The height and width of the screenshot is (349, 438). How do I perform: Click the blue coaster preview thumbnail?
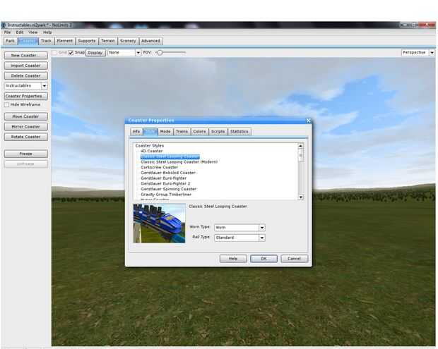(159, 224)
